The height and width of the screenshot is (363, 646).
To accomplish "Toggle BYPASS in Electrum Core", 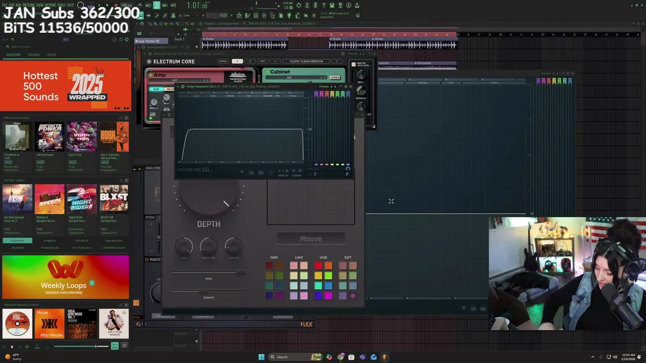I will pos(223,61).
